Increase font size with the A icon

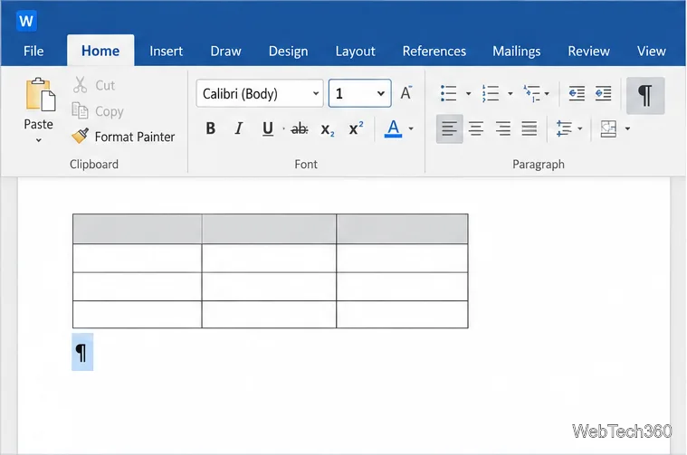point(406,93)
